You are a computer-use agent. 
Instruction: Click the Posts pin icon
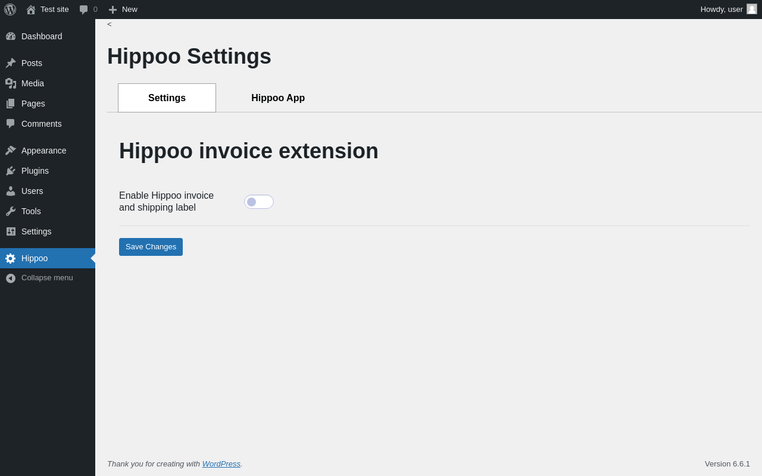click(x=11, y=63)
